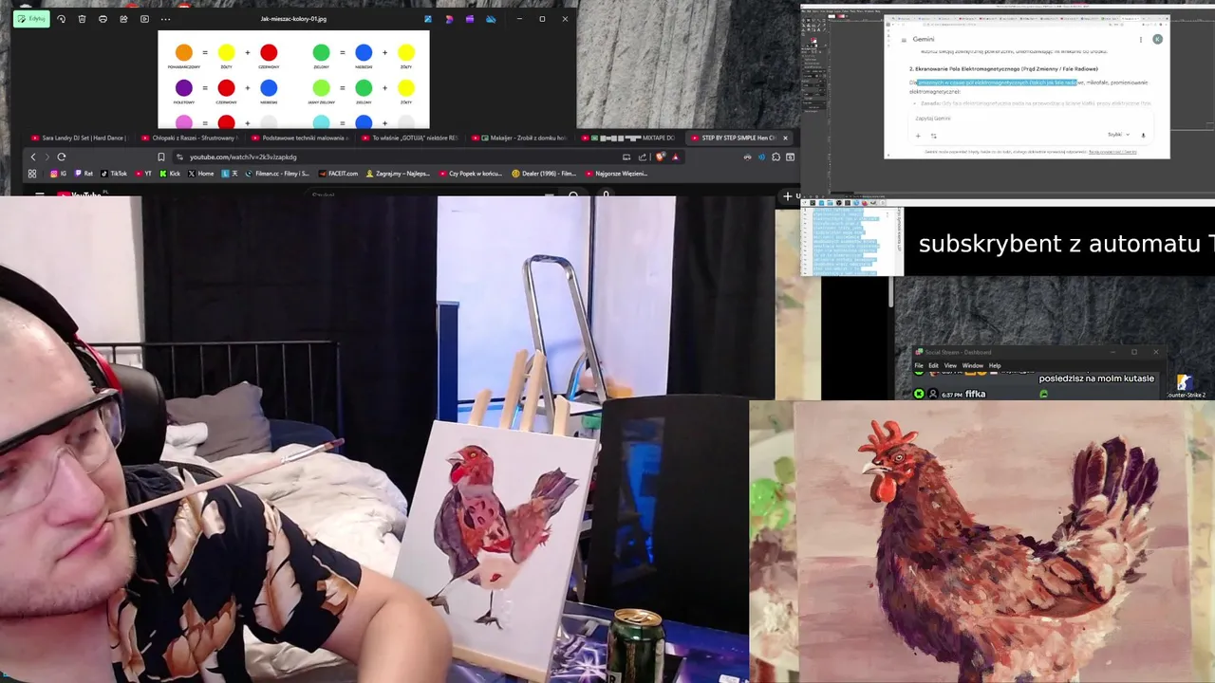The height and width of the screenshot is (683, 1215).
Task: Click the K account avatar in Gemini
Action: coord(1157,39)
